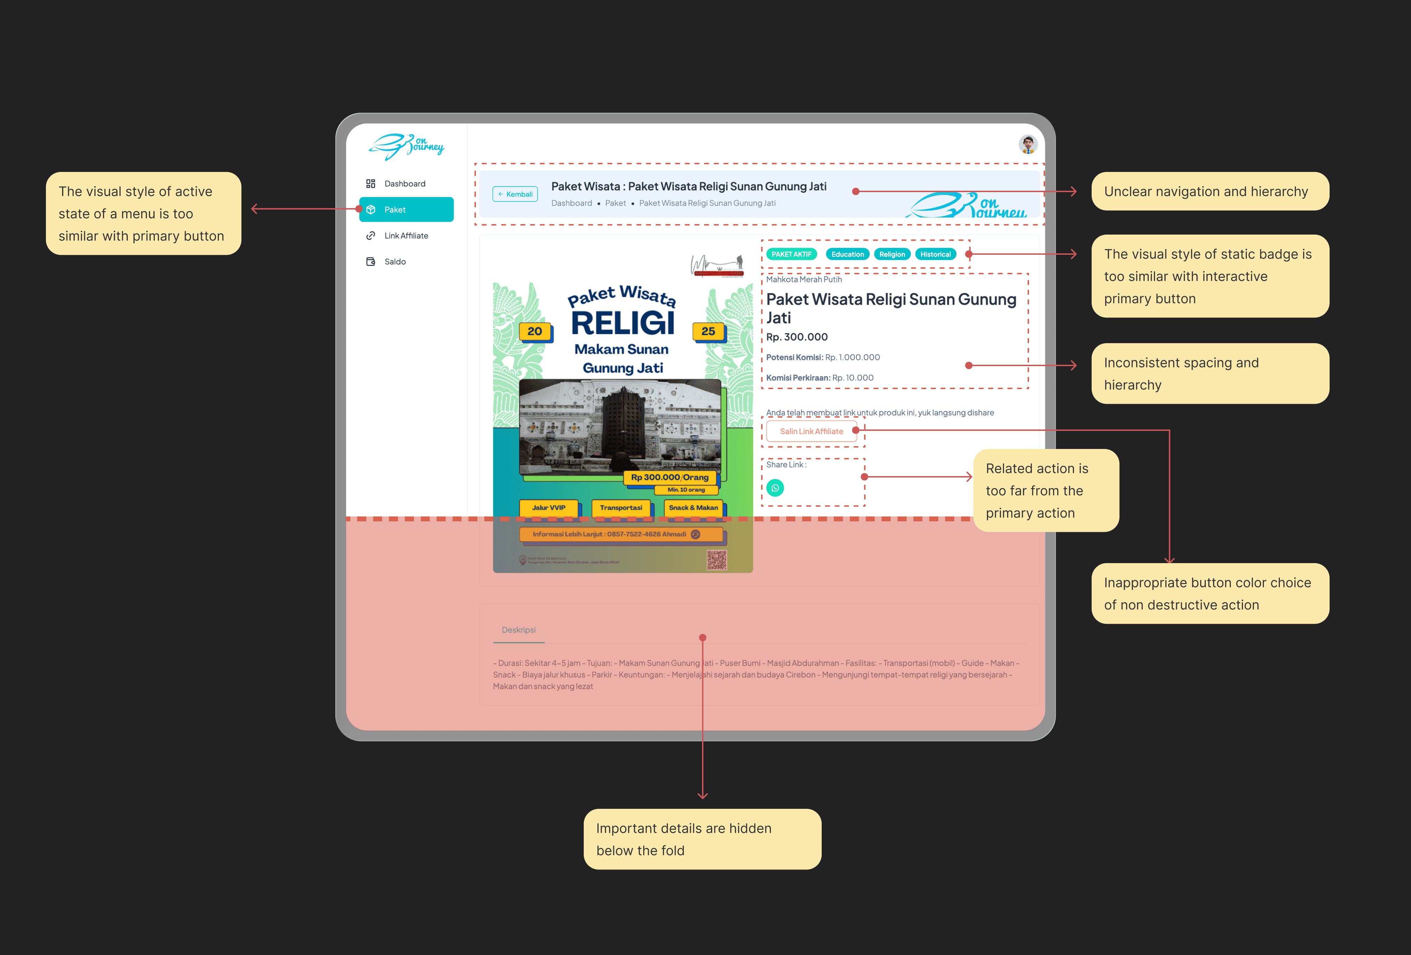Click the Paket box icon
1411x955 pixels.
coord(370,210)
